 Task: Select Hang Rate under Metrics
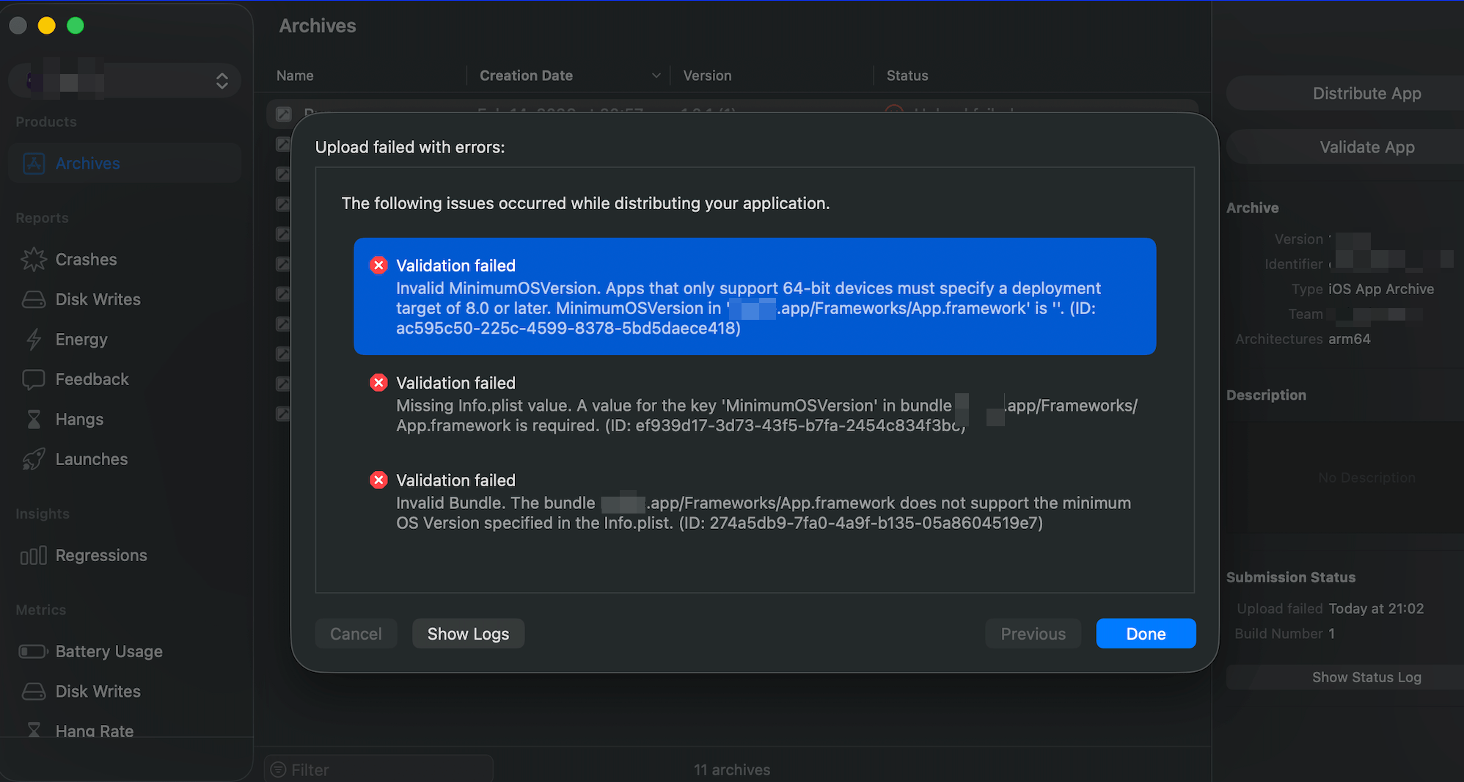[94, 731]
